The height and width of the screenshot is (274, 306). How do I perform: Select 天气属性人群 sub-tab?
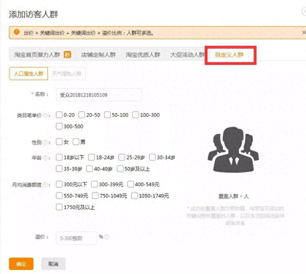(x=67, y=74)
